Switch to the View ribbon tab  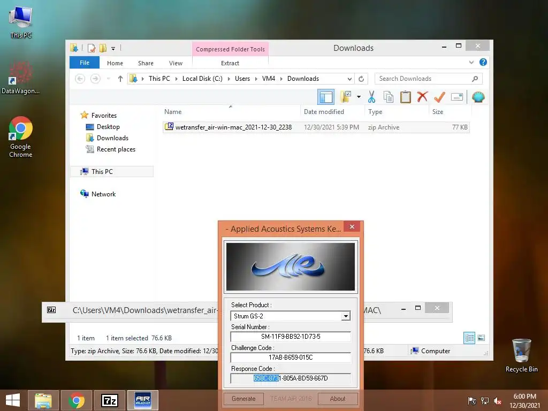point(176,63)
